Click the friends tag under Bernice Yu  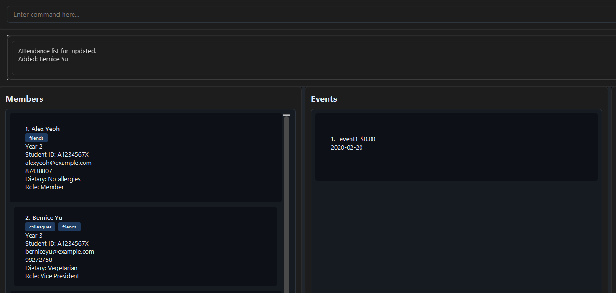69,227
